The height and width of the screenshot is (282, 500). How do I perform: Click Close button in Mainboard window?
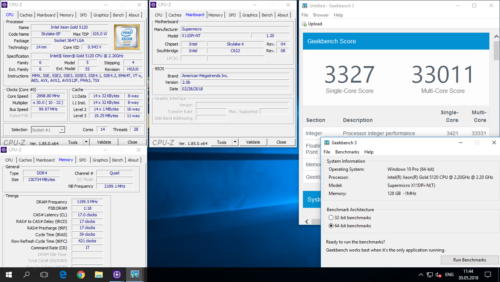[281, 142]
